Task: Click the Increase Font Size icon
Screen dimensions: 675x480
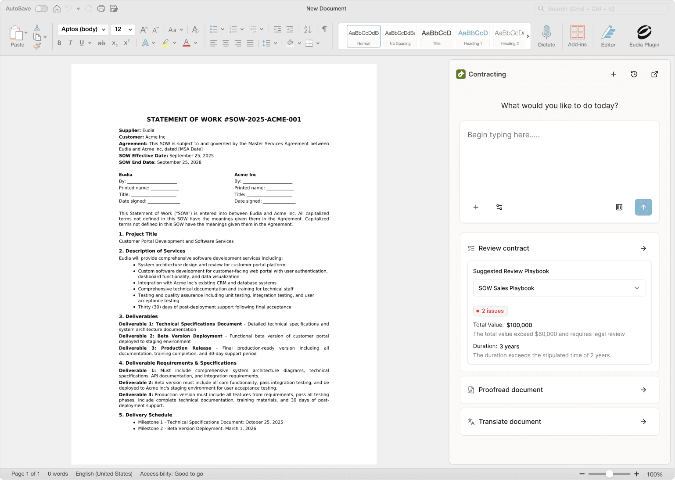Action: [x=144, y=30]
